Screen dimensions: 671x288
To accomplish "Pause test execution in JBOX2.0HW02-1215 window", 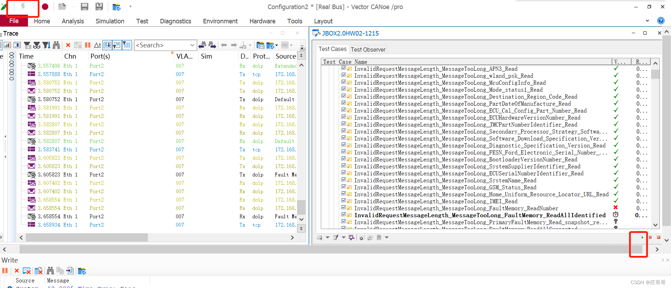I will (x=650, y=237).
